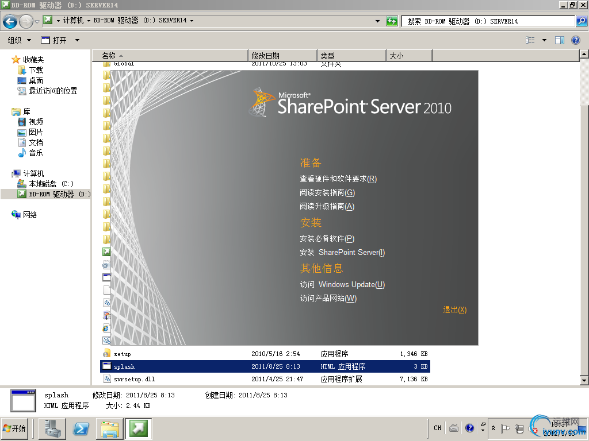This screenshot has width=589, height=441.
Task: Click 访问产品网站(W) link
Action: pyautogui.click(x=328, y=298)
